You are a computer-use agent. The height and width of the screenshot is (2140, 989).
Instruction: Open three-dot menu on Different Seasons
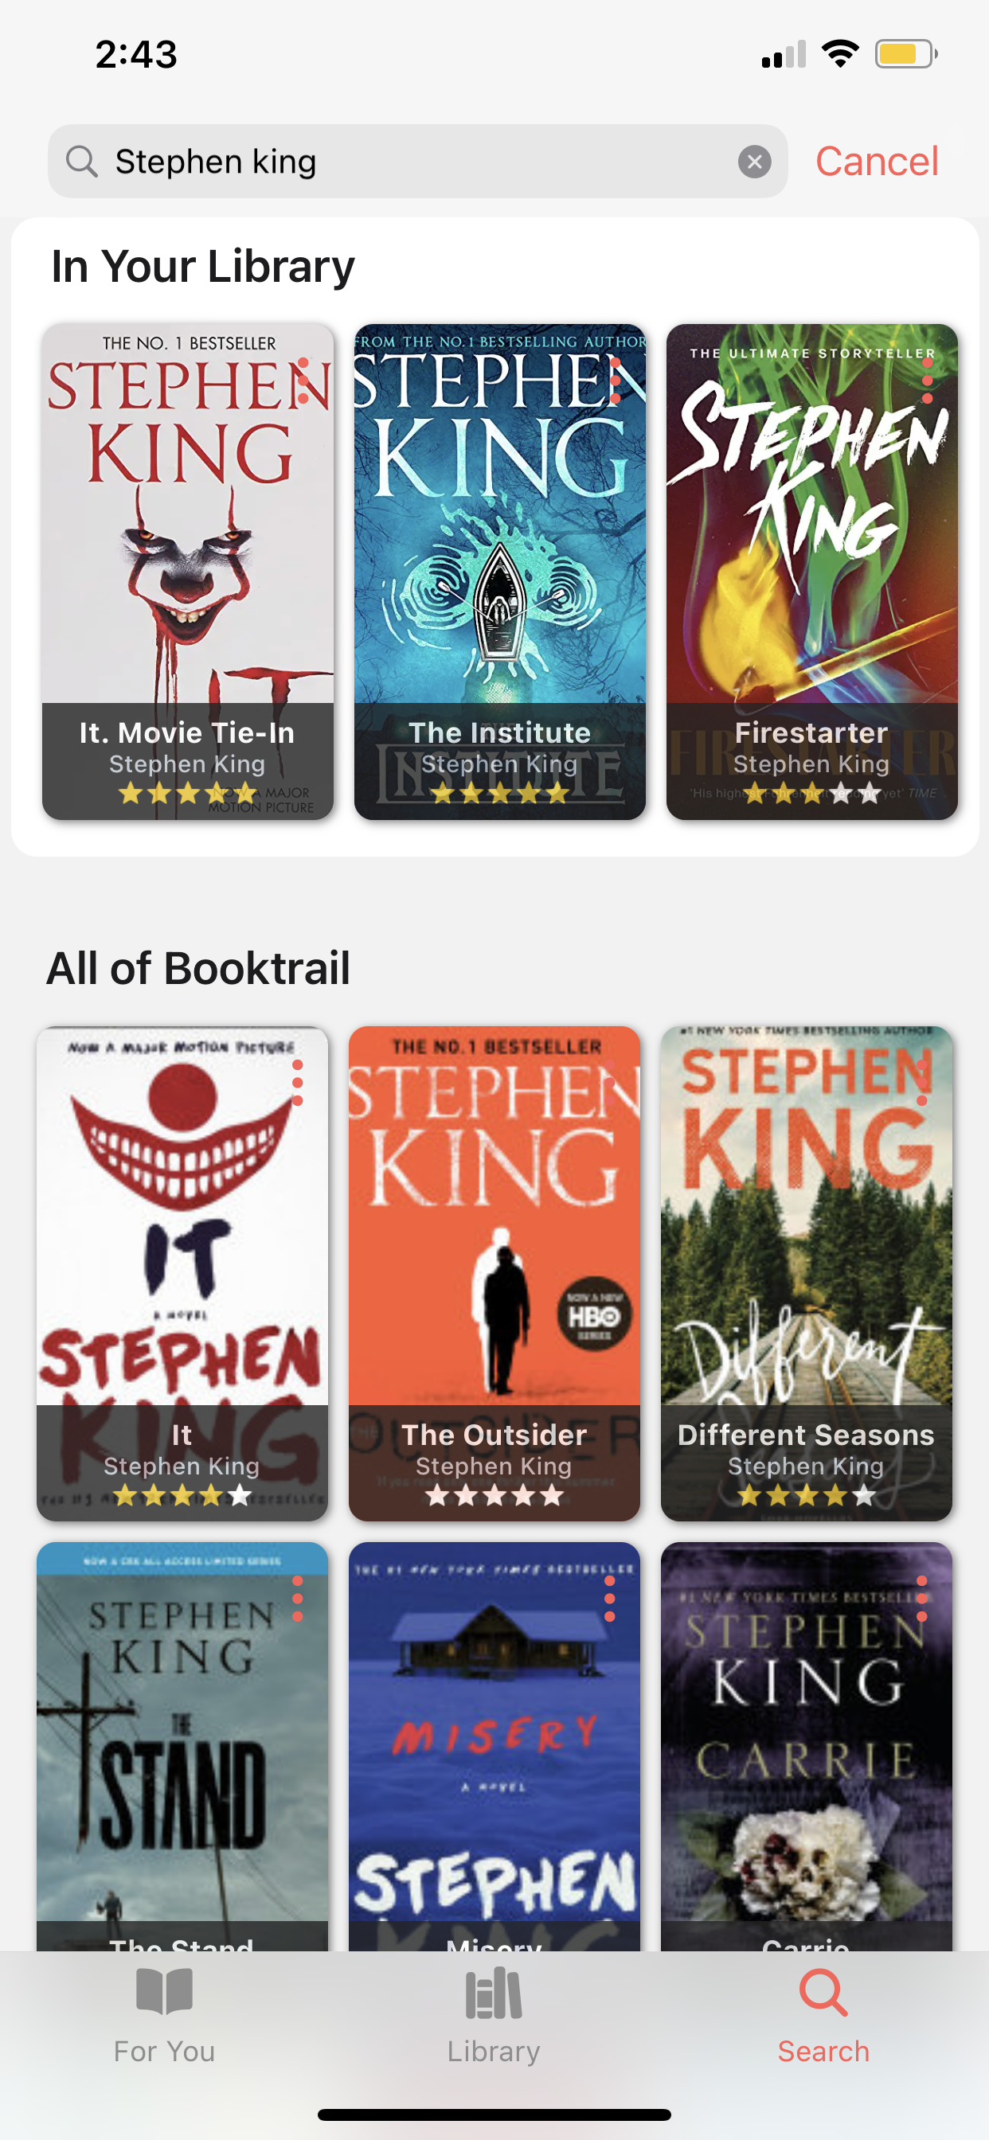pyautogui.click(x=921, y=1083)
